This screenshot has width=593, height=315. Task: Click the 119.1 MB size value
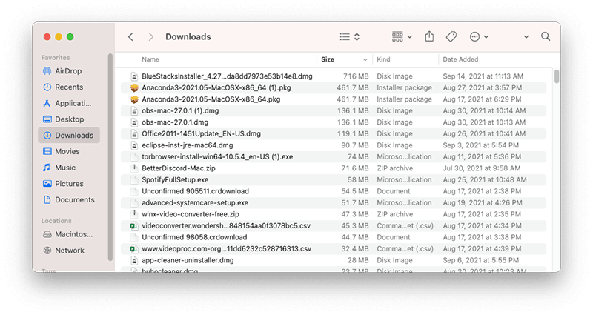coord(353,134)
